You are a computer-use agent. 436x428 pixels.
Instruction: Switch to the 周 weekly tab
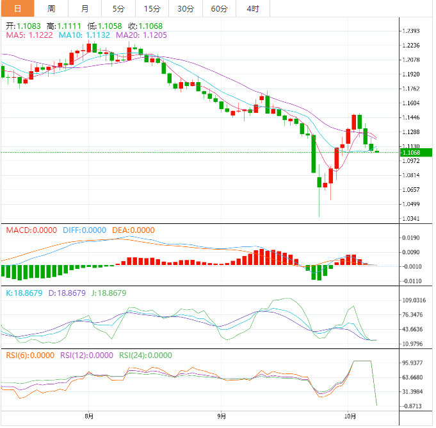pos(51,8)
